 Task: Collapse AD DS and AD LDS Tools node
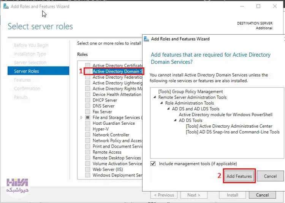coord(168,109)
